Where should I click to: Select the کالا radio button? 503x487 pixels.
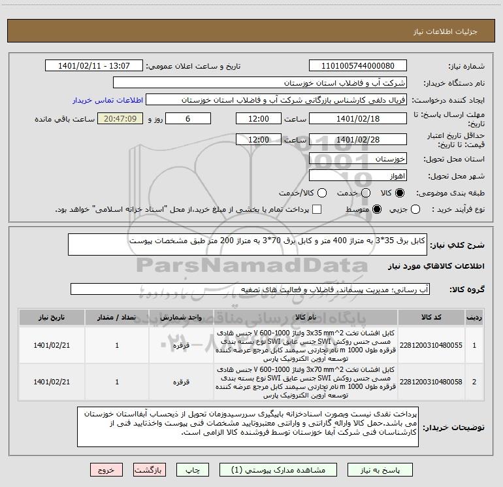coord(400,193)
